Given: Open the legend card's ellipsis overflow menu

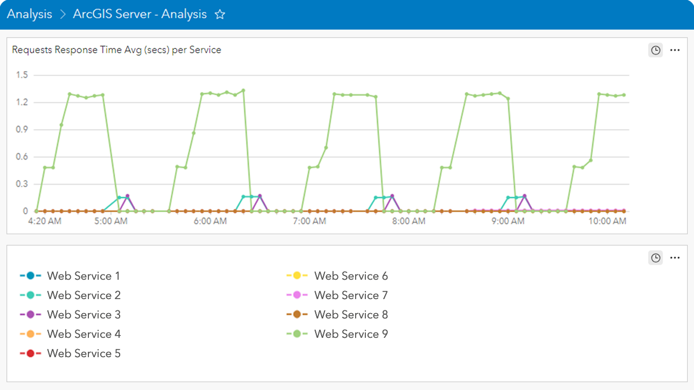Looking at the screenshot, I should click(675, 258).
